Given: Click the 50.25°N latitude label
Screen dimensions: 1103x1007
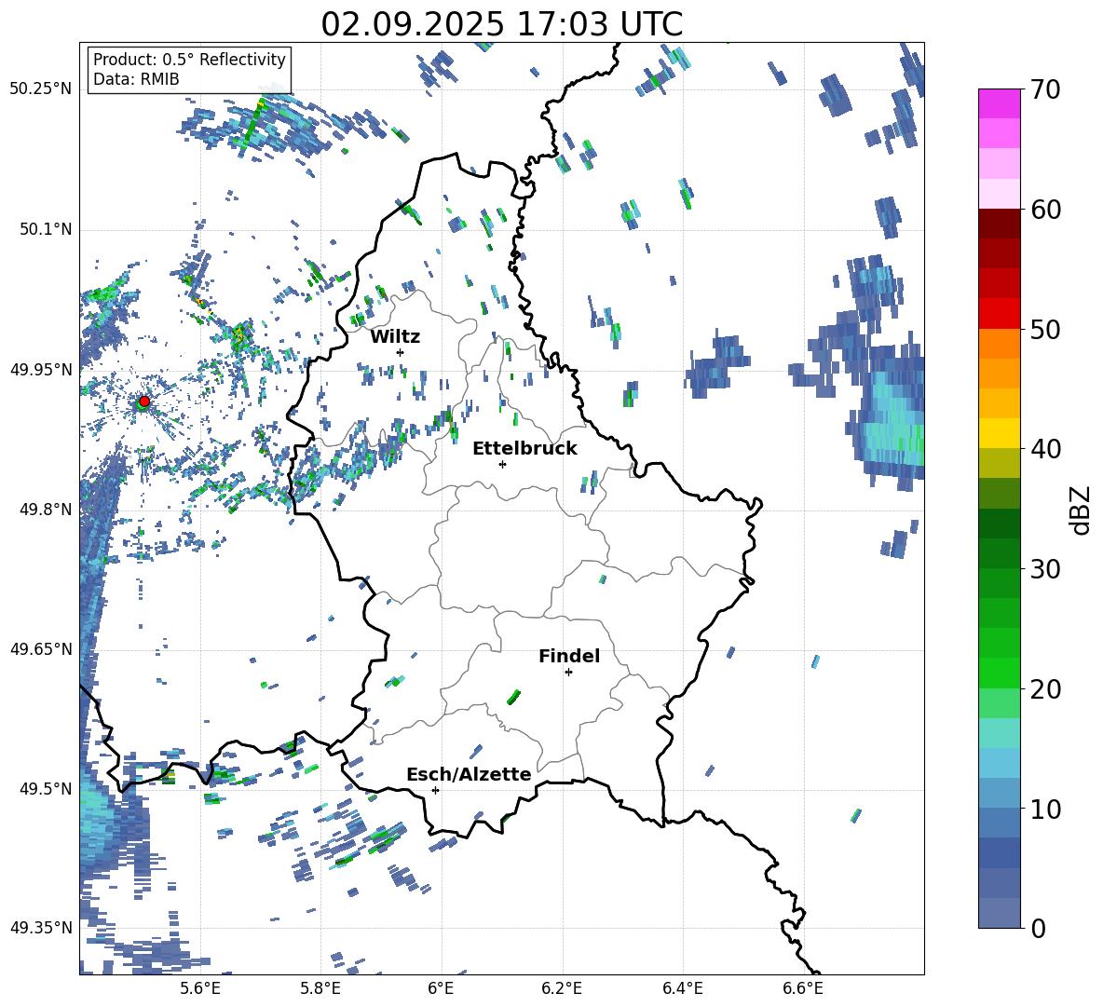Looking at the screenshot, I should 41,88.
